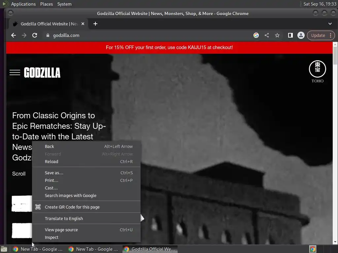Screen dimensions: 338x253
Task: Click the clock showing Sat Sep 16
Action: [x=320, y=4]
